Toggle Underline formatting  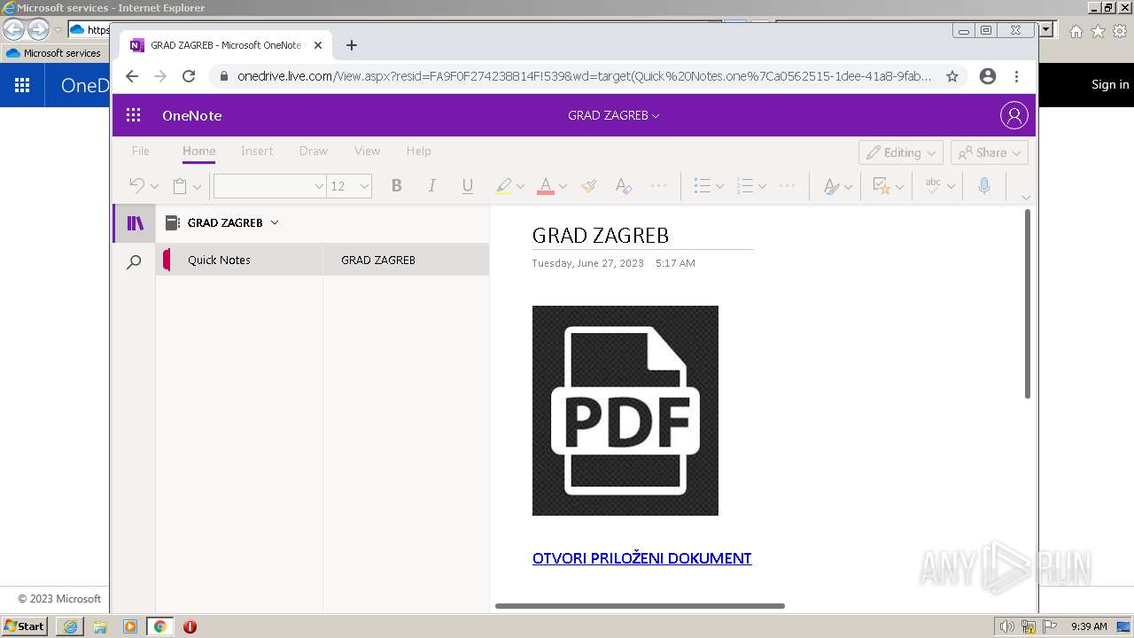(467, 185)
